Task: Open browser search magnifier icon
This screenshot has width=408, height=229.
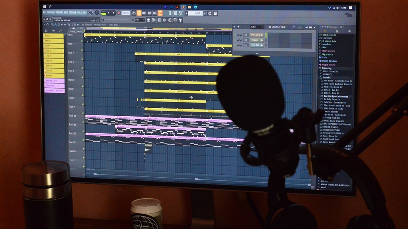Action: (329, 27)
